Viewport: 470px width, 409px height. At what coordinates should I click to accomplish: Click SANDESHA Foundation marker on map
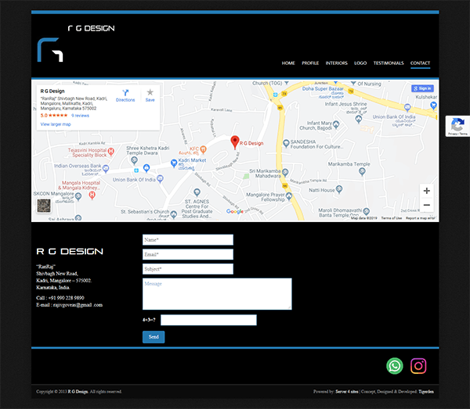pyautogui.click(x=286, y=143)
